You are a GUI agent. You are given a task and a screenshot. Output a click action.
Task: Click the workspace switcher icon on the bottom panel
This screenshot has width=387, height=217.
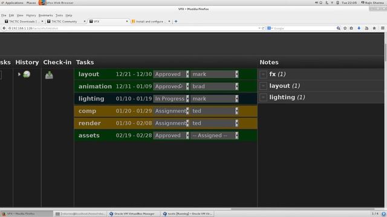[x=375, y=213]
